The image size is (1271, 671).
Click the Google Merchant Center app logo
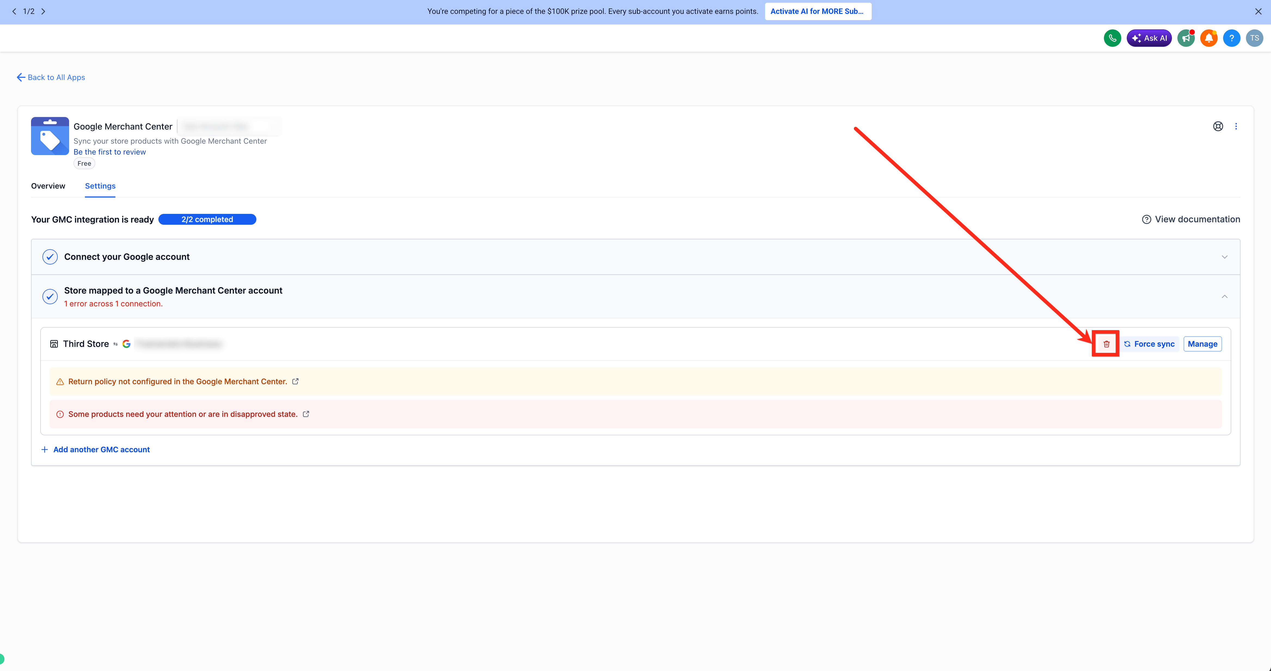(x=50, y=136)
